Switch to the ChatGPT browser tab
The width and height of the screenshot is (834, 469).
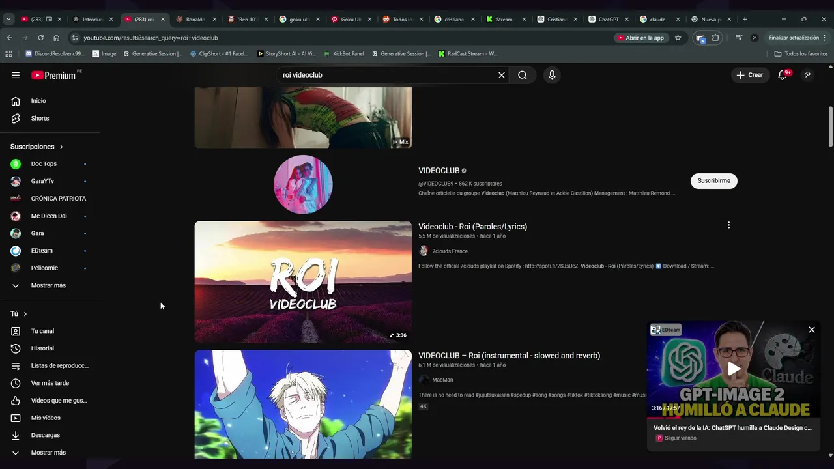[x=609, y=20]
